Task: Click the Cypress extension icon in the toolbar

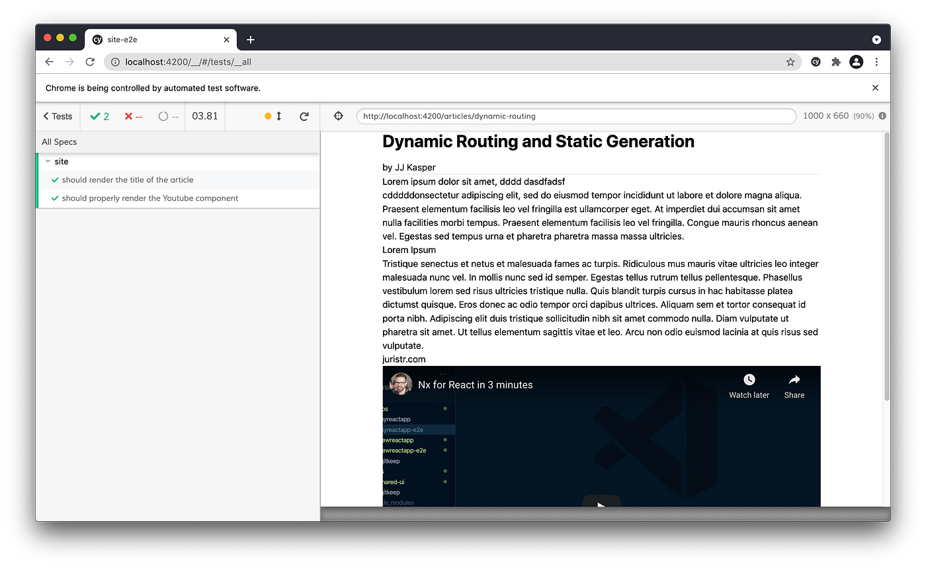Action: [816, 61]
